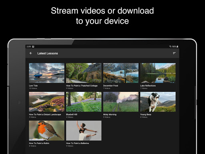Tap the back arrow icon
This screenshot has height=154, width=205.
[x=31, y=53]
